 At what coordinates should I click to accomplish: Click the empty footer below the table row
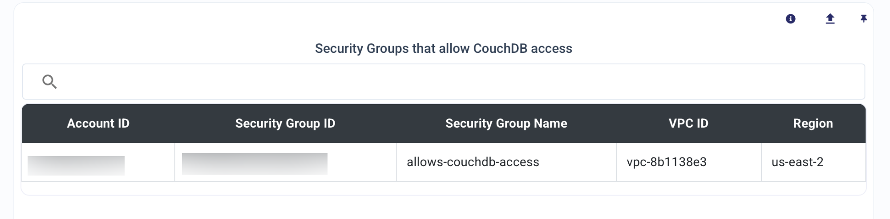[x=444, y=188]
